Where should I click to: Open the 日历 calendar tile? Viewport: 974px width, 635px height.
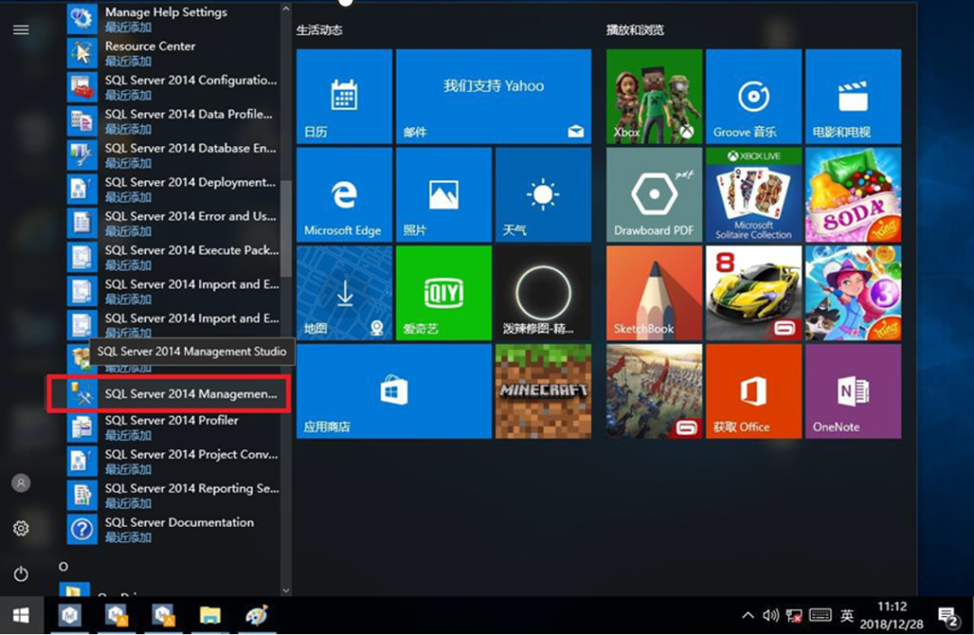(345, 97)
